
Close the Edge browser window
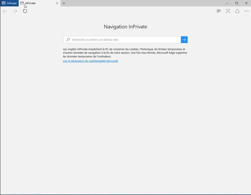coord(246,3)
